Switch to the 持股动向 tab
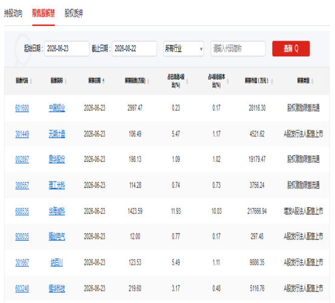 point(13,13)
